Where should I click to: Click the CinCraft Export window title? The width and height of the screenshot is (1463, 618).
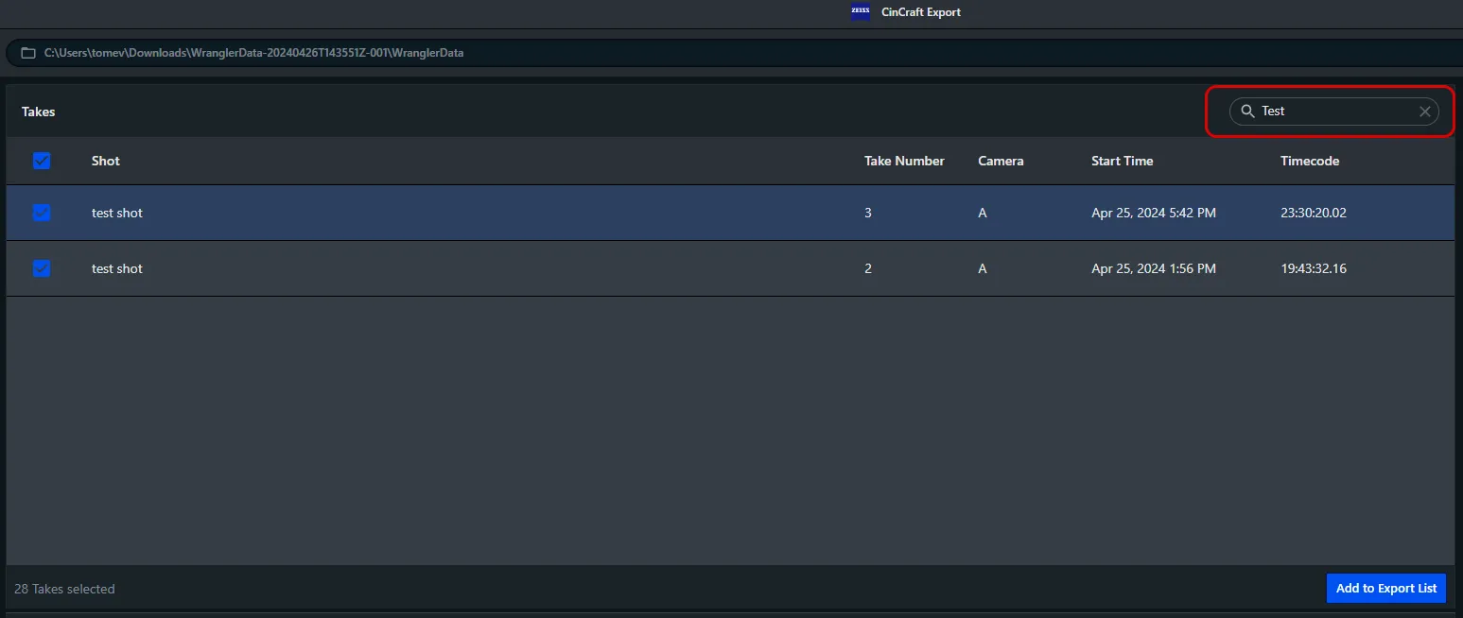coord(921,12)
